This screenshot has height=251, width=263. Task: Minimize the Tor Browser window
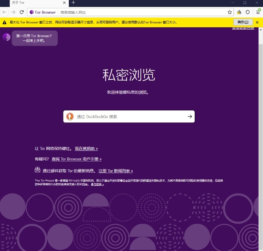click(233, 3)
